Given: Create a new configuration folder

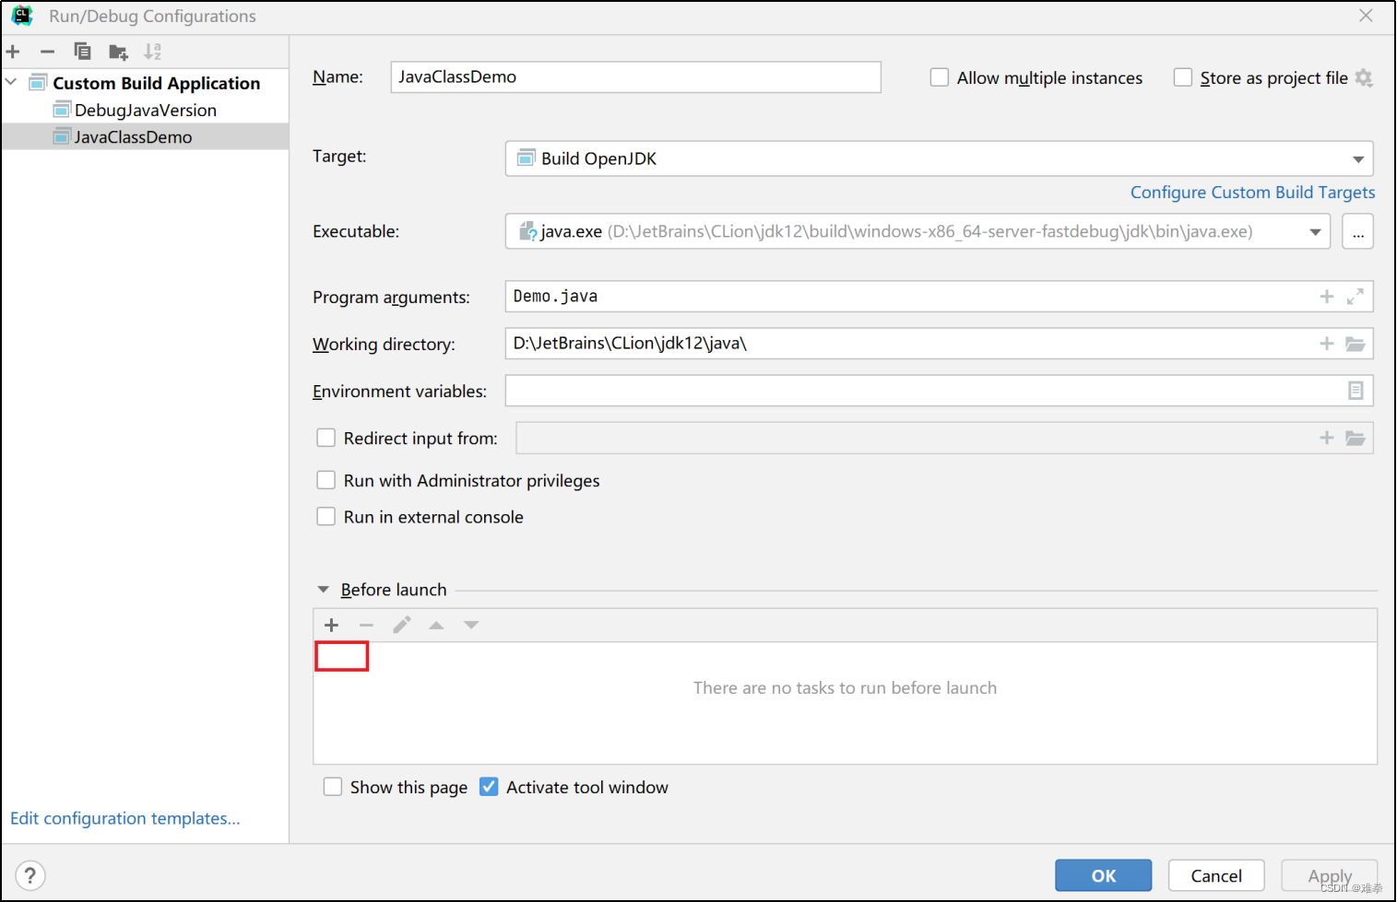Looking at the screenshot, I should pyautogui.click(x=118, y=52).
